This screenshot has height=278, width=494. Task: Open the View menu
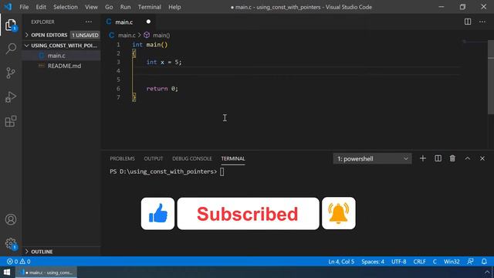[91, 7]
